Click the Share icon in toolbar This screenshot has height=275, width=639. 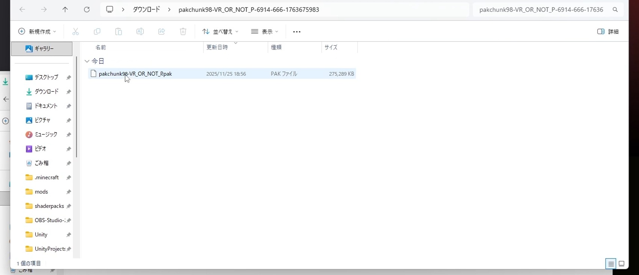[162, 32]
